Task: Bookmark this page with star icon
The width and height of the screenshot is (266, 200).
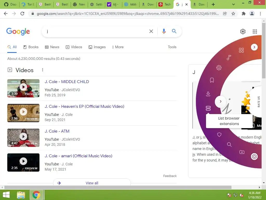Action: [233, 14]
